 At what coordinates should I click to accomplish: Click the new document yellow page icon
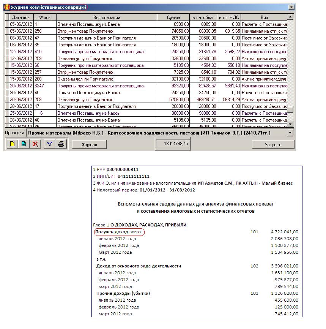(x=13, y=144)
